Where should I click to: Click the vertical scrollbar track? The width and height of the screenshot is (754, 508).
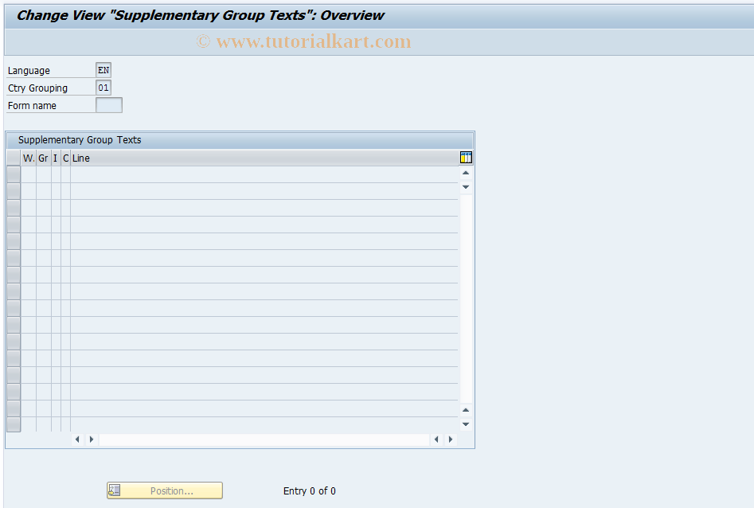pos(466,299)
